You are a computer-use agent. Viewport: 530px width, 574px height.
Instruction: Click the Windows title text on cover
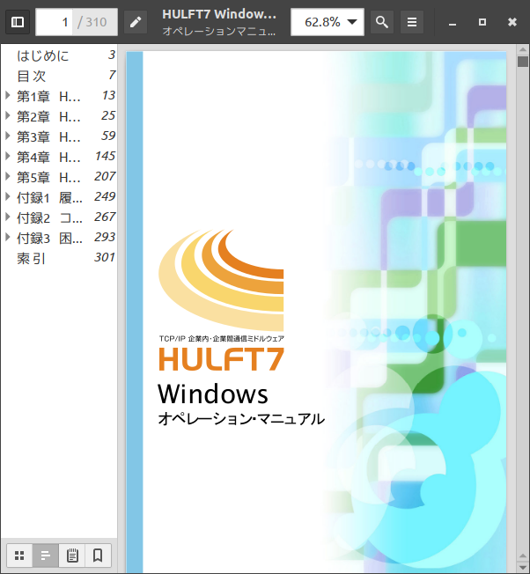pyautogui.click(x=213, y=394)
